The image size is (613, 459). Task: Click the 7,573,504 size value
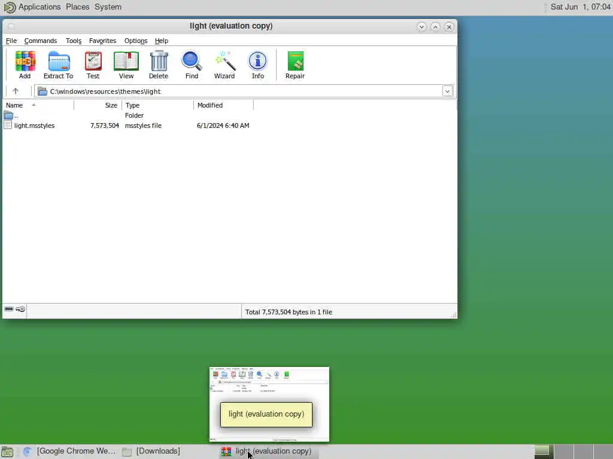[105, 126]
